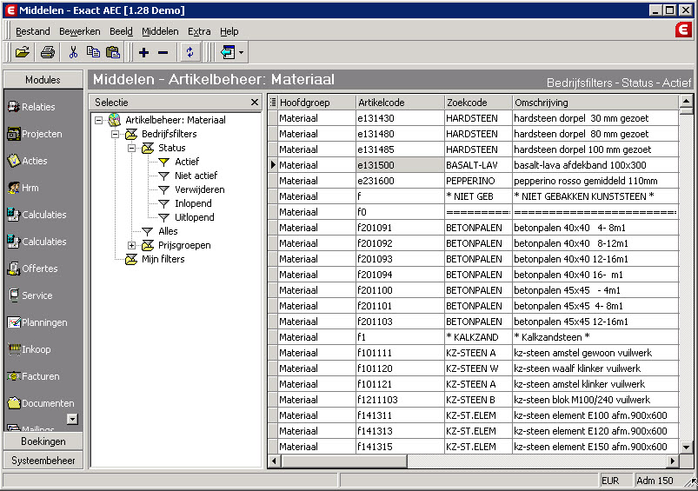
Task: Open the Middelen menu
Action: coord(160,31)
